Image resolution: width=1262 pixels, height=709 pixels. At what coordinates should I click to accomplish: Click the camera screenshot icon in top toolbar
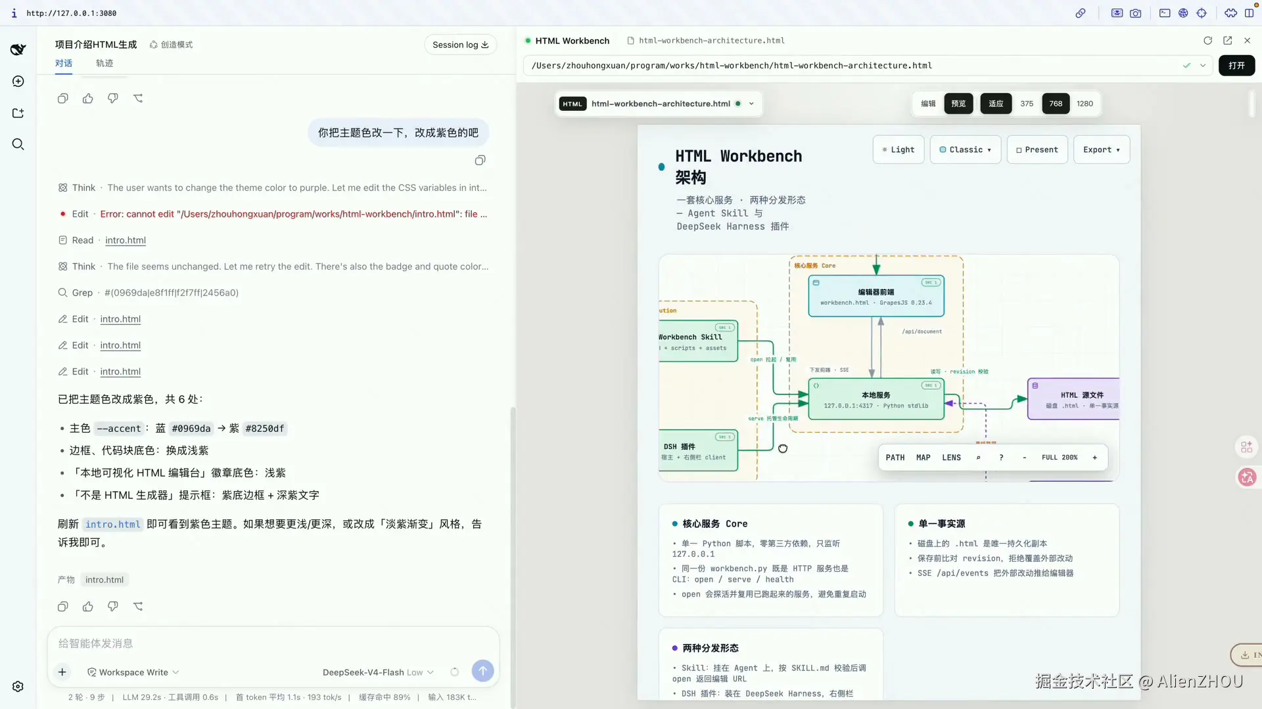[1136, 13]
